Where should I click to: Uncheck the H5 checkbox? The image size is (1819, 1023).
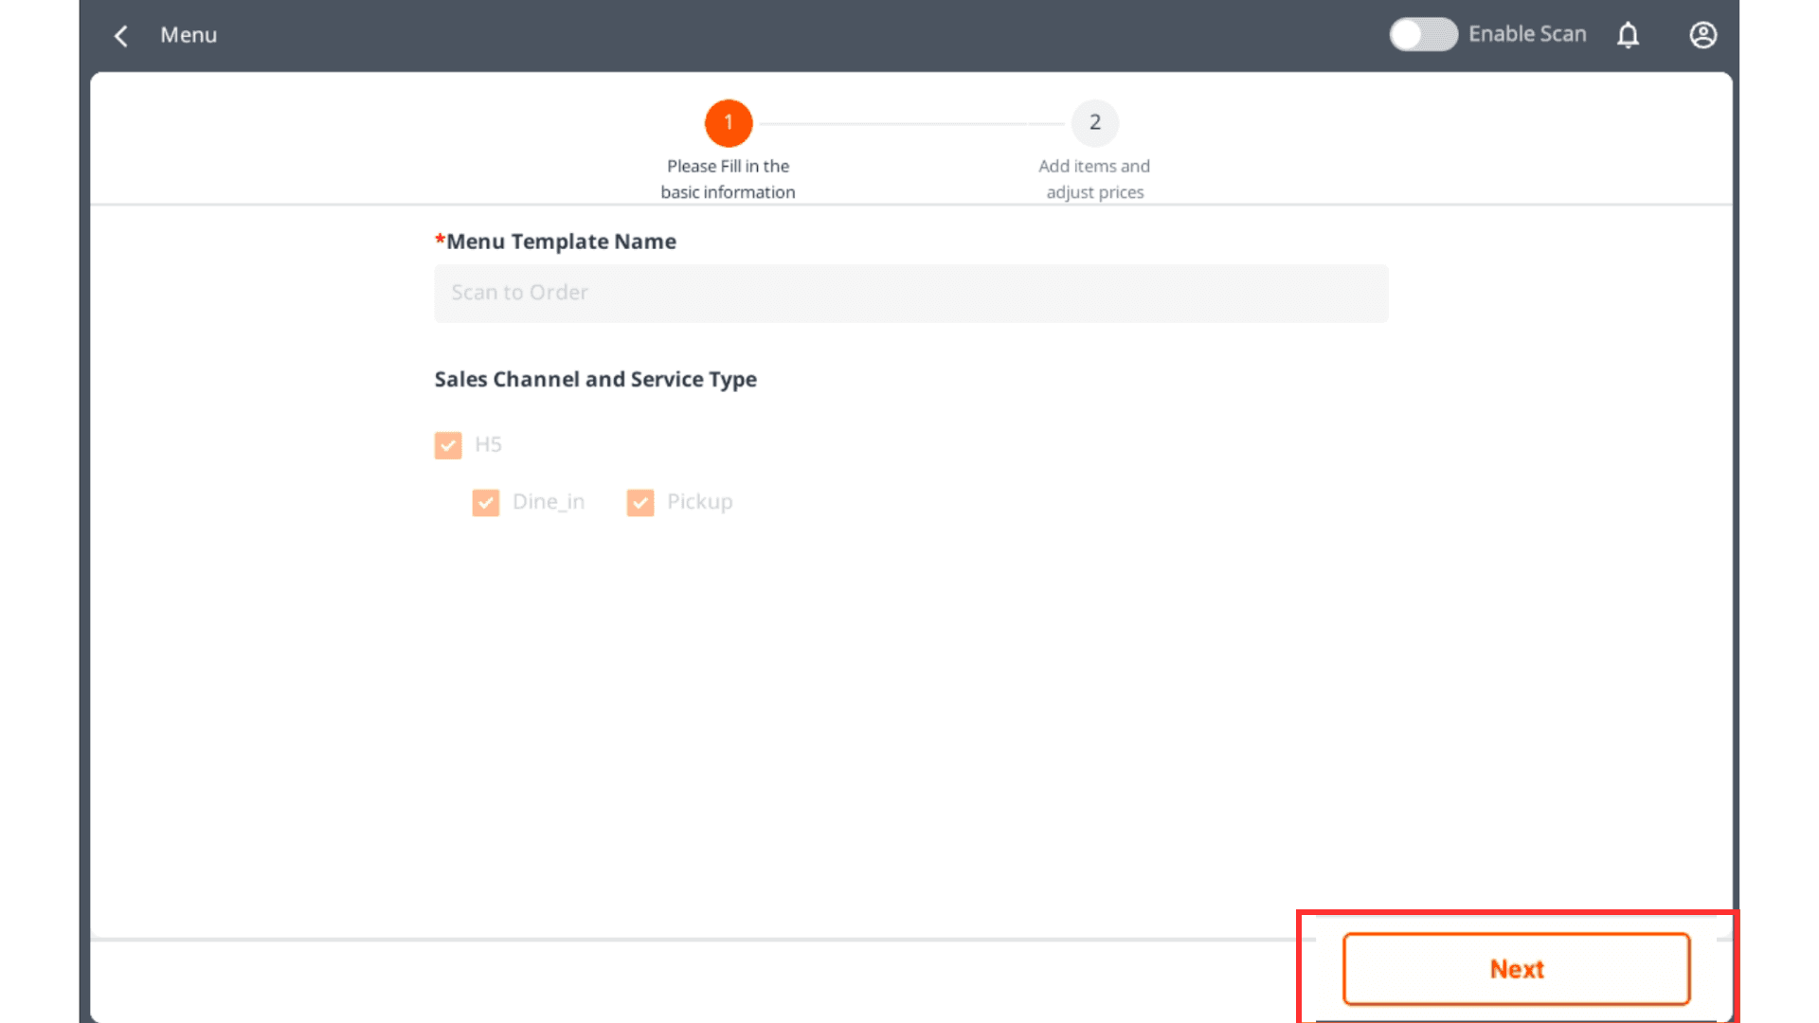click(x=448, y=445)
